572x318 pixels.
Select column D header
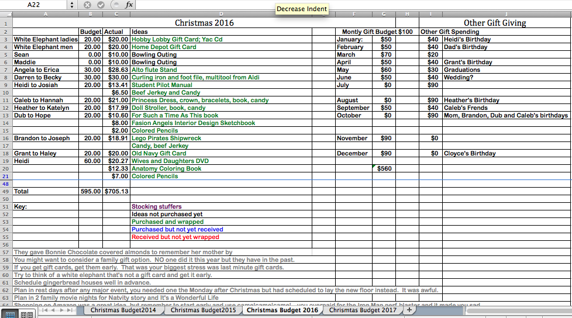(221, 14)
